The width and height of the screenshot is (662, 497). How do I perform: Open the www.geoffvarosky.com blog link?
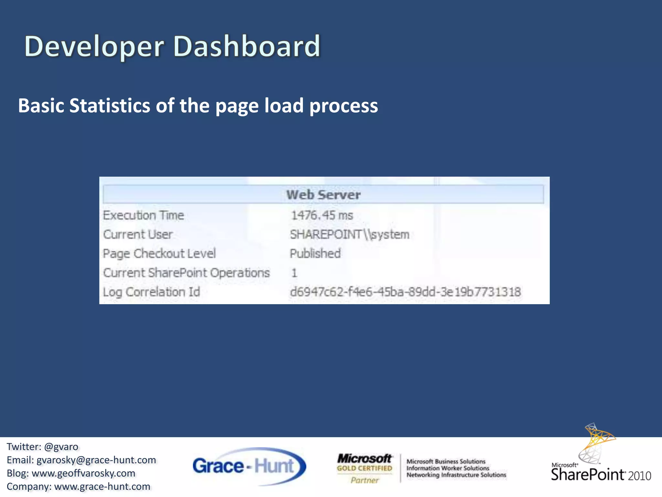(83, 473)
